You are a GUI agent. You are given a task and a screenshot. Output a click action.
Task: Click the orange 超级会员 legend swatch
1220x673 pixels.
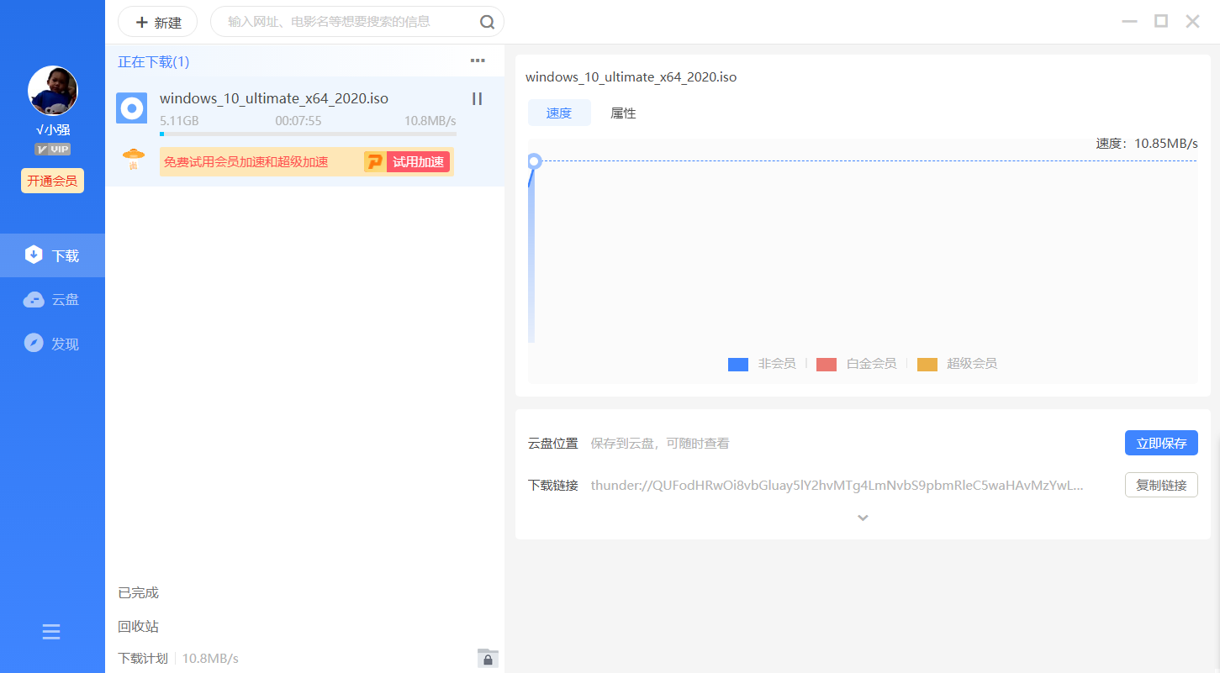[927, 365]
